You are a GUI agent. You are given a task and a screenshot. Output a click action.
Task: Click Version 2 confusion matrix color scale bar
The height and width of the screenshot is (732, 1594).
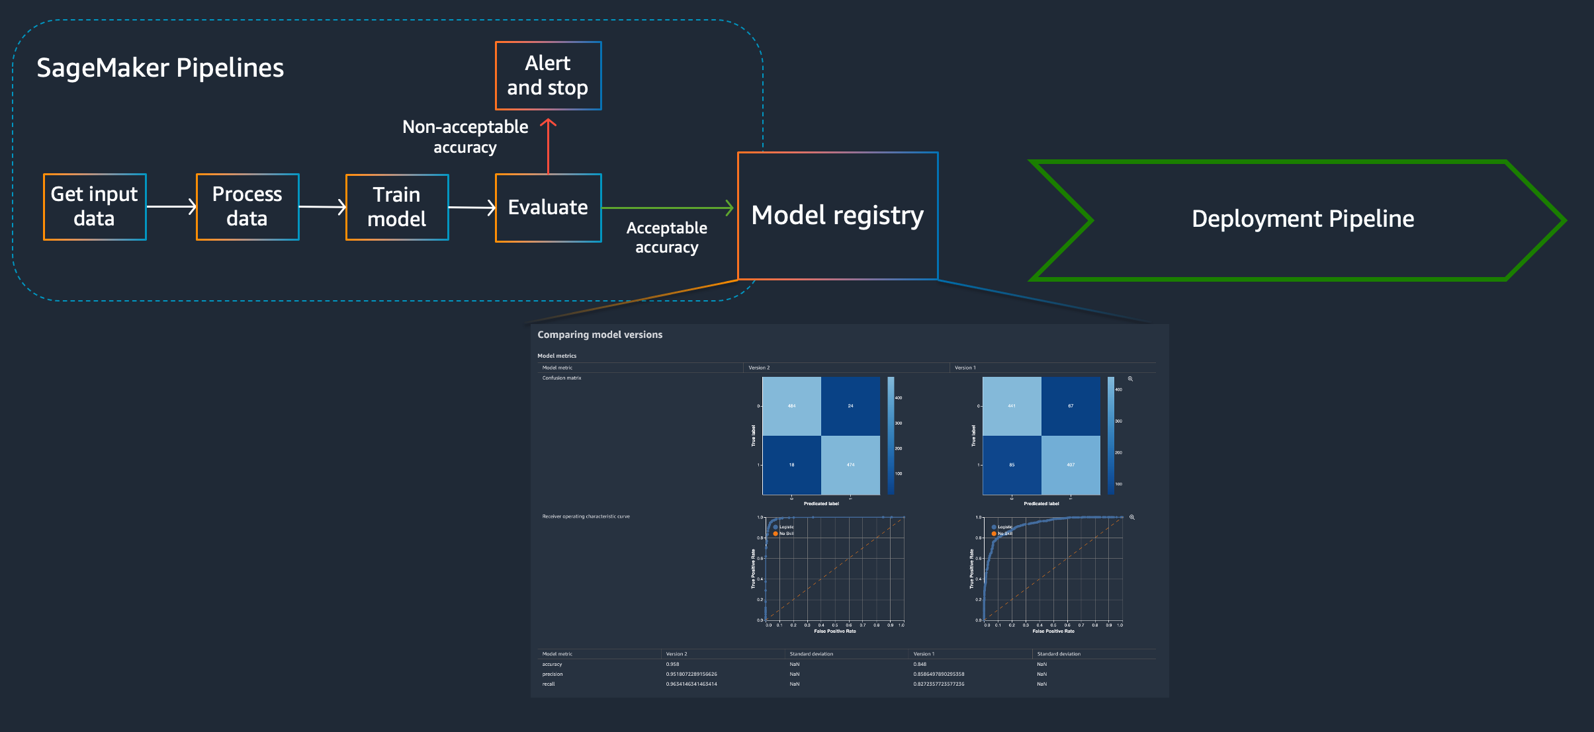point(891,436)
